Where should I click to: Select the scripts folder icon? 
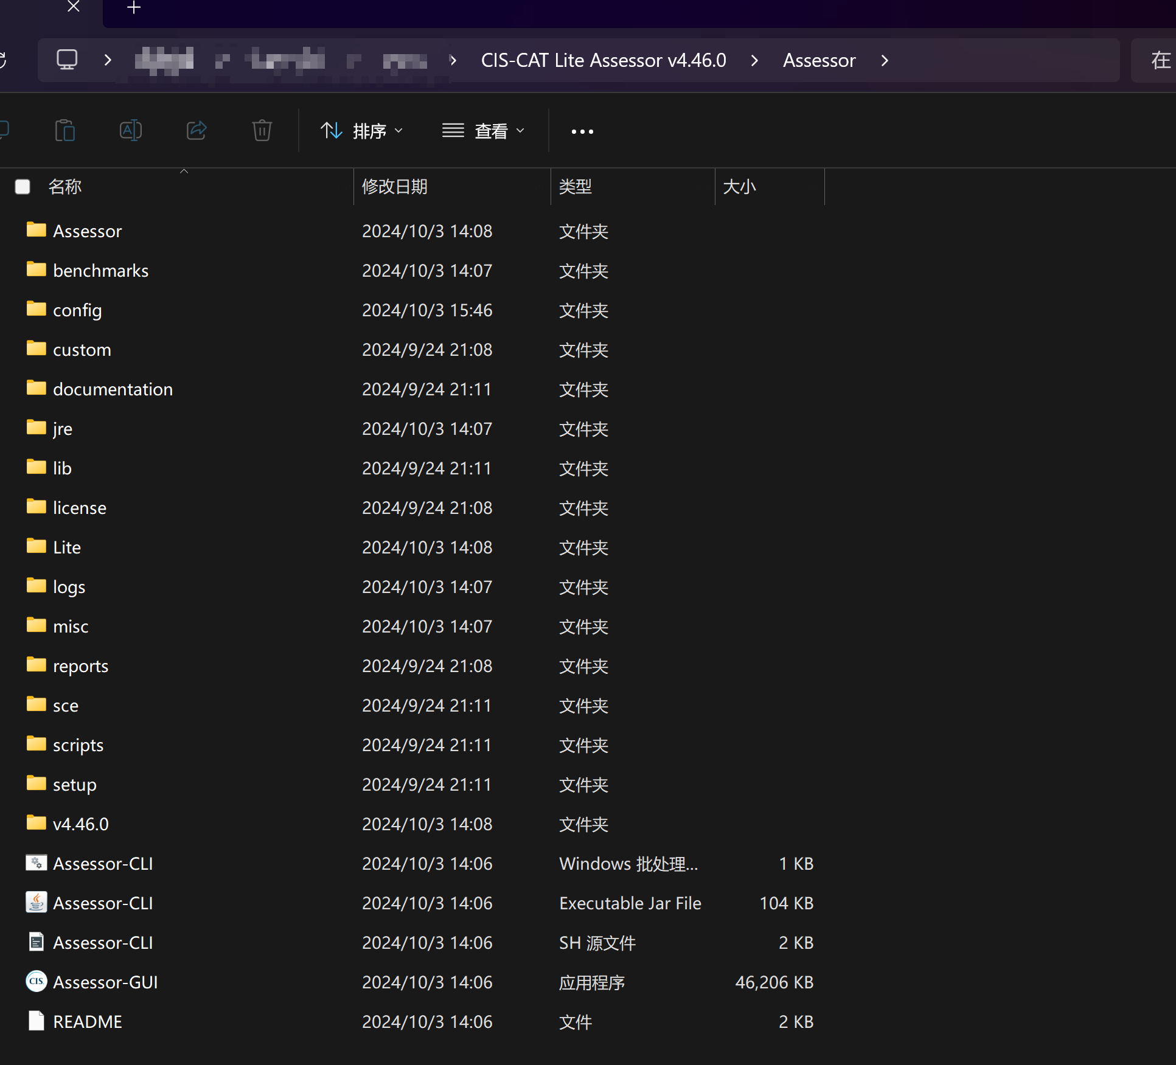(37, 743)
